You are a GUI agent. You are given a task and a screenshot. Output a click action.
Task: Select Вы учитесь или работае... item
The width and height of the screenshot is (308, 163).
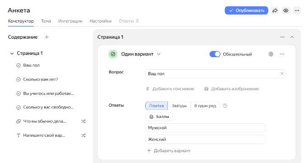pyautogui.click(x=48, y=94)
